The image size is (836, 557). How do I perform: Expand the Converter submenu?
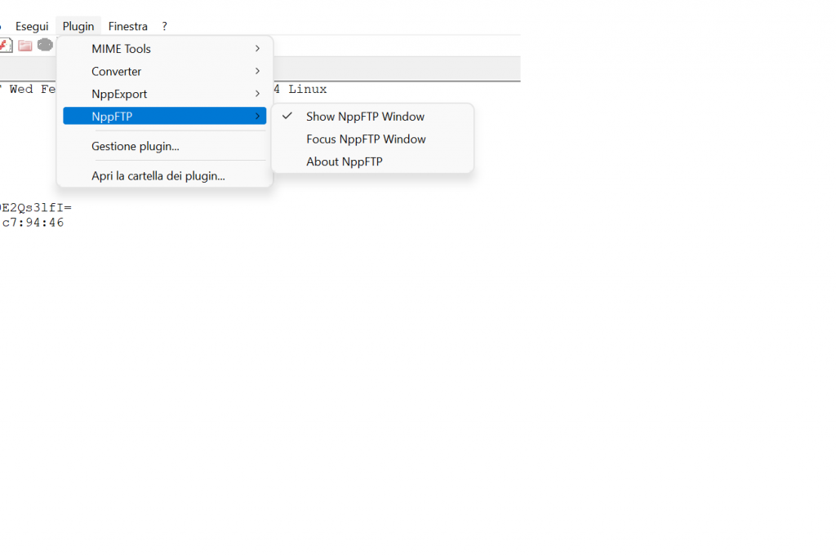tap(165, 71)
